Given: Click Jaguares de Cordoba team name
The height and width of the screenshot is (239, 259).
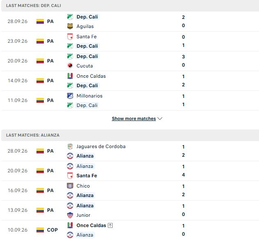Looking at the screenshot, I should coord(101,146).
